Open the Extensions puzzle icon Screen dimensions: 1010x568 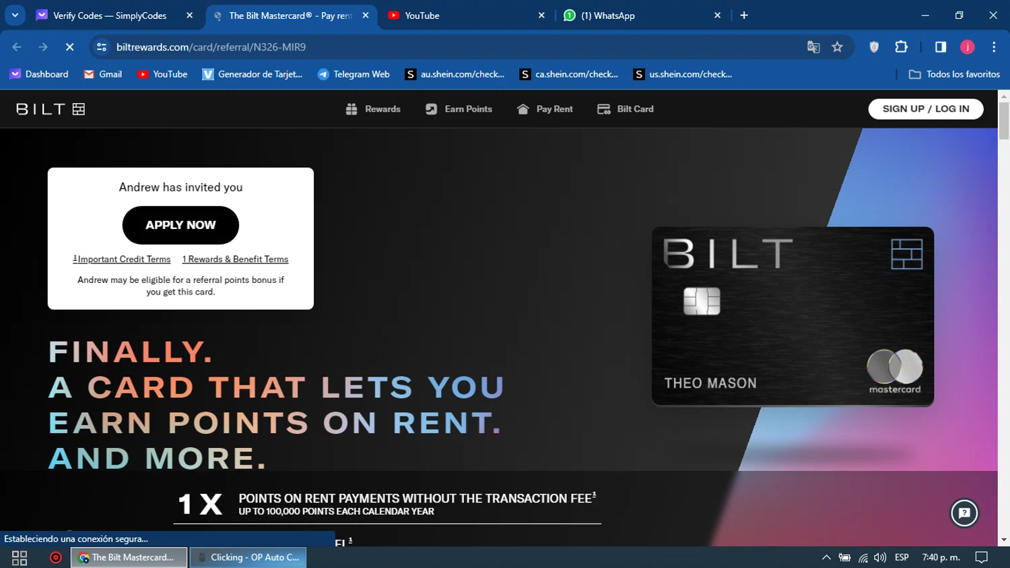point(901,47)
